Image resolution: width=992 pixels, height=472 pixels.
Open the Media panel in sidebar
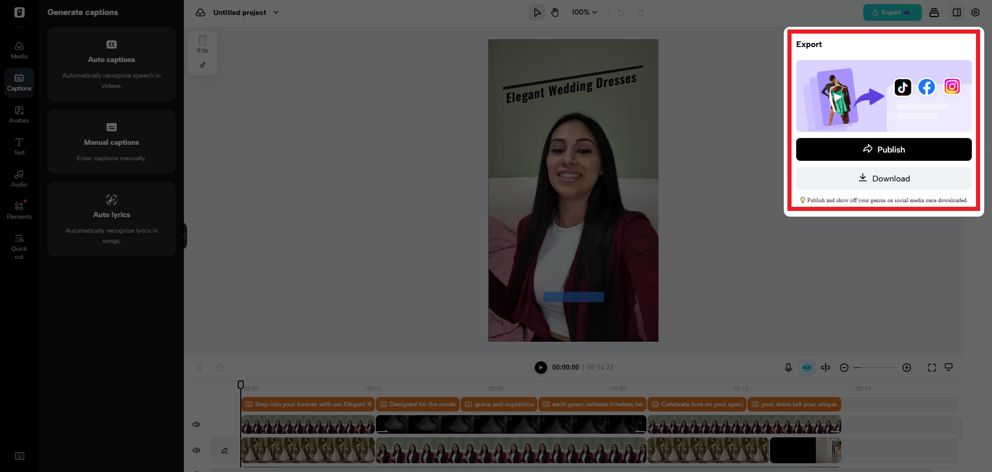[19, 49]
